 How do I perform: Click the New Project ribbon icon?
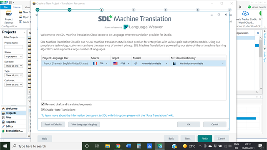[20, 12]
